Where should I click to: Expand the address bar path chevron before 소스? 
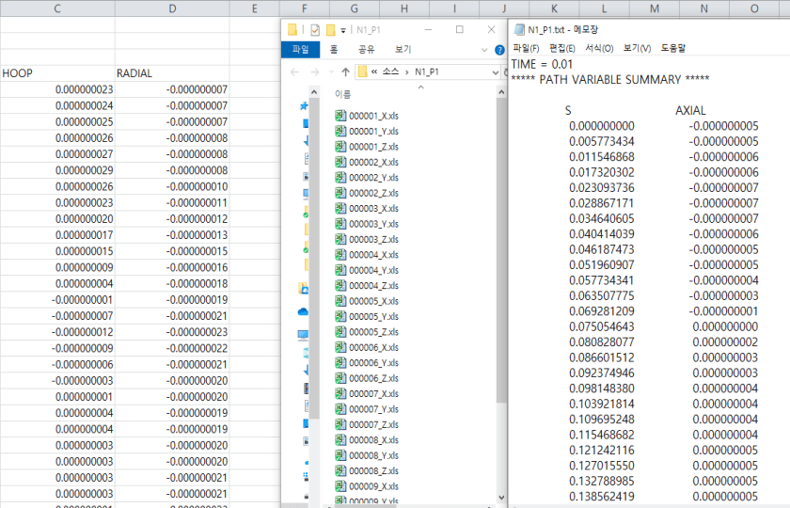coord(375,71)
